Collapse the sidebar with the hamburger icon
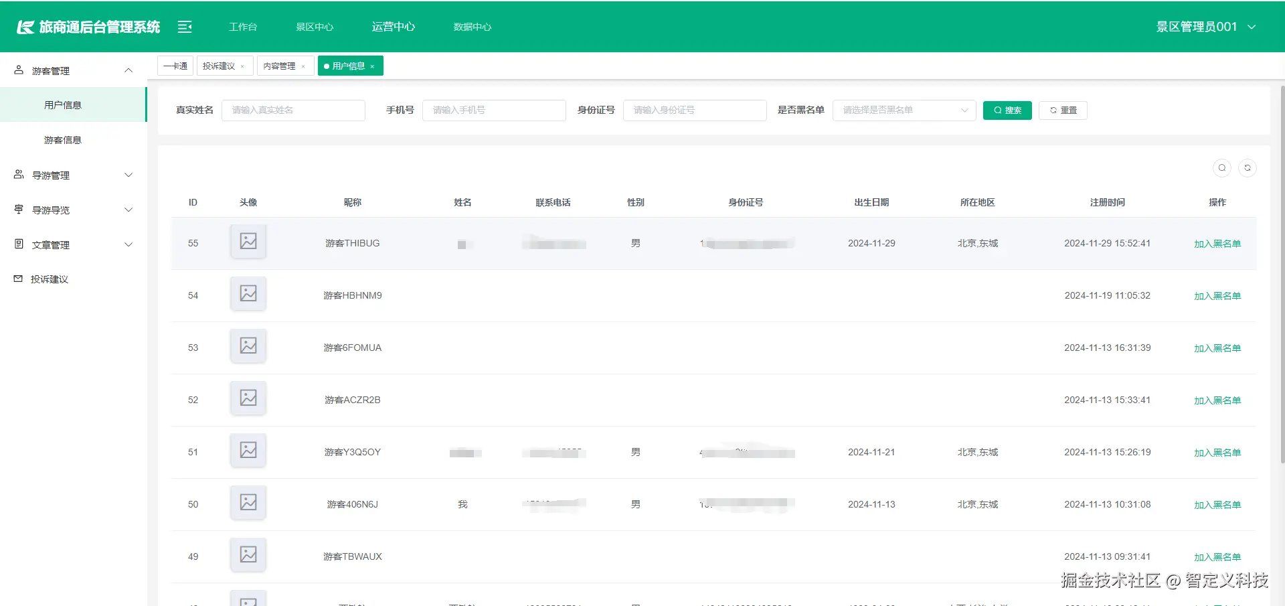The height and width of the screenshot is (606, 1285). tap(185, 27)
